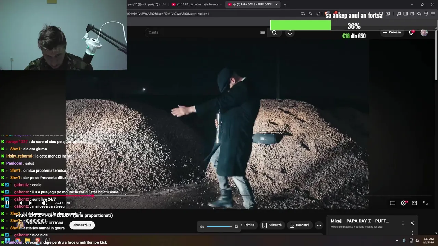Viewport: 438px width, 246px height.
Task: Open the system tray network icon
Action: pyautogui.click(x=411, y=241)
